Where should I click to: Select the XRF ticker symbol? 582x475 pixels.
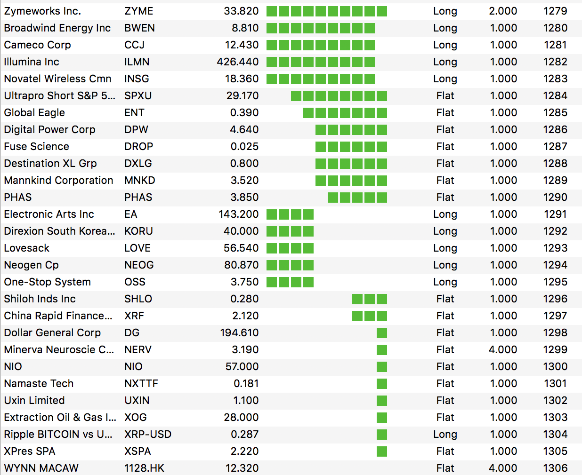point(134,316)
